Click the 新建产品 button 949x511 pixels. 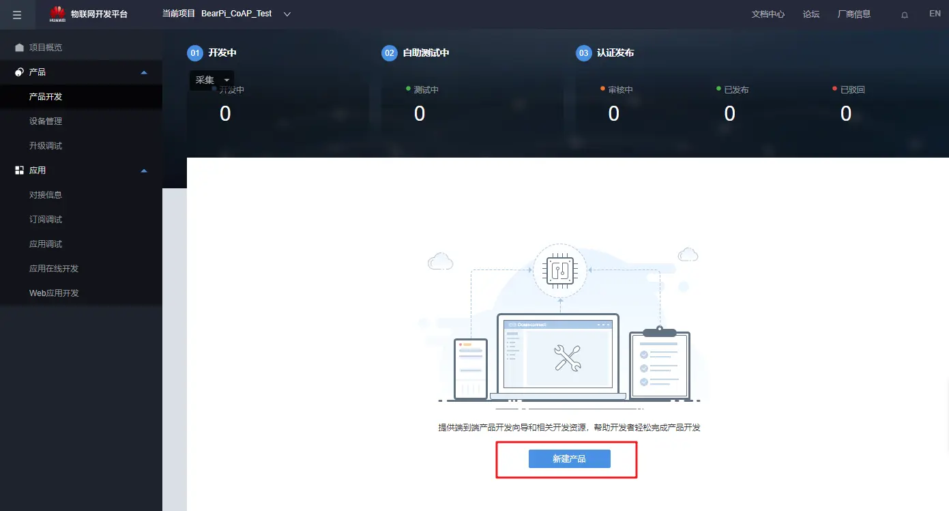[569, 459]
